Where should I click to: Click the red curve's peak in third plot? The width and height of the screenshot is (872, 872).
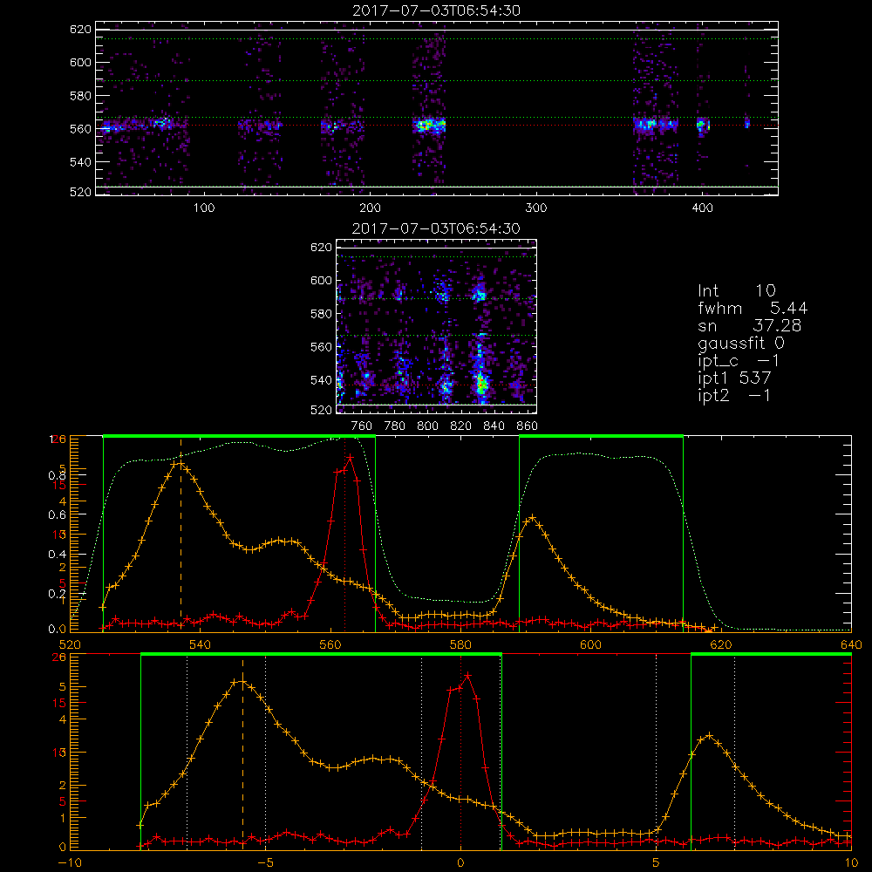coord(350,457)
